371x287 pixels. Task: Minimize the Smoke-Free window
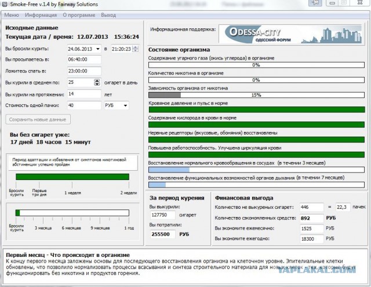(333, 3)
